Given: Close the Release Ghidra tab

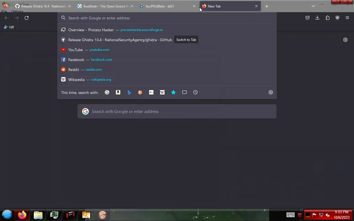Looking at the screenshot, I should (70, 6).
